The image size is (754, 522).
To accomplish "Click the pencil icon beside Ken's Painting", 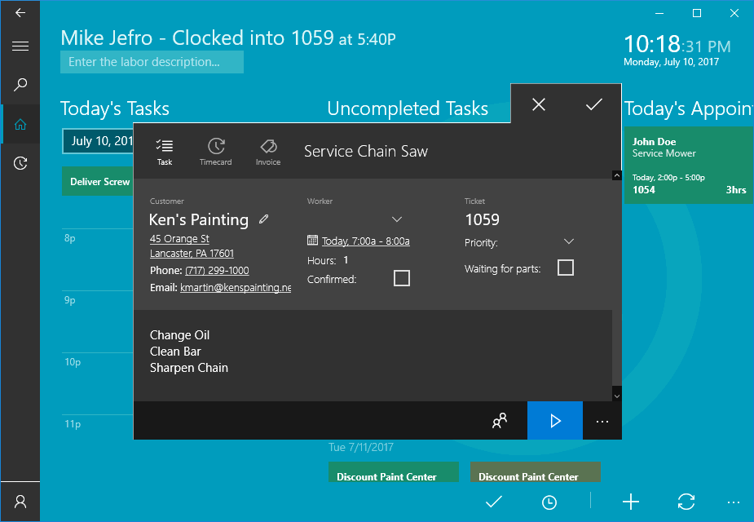I will 263,219.
